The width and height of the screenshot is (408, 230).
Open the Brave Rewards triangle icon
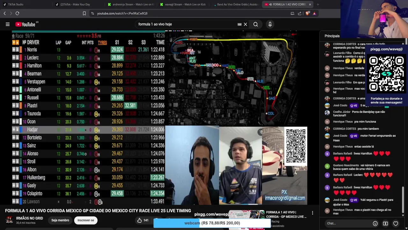(314, 13)
